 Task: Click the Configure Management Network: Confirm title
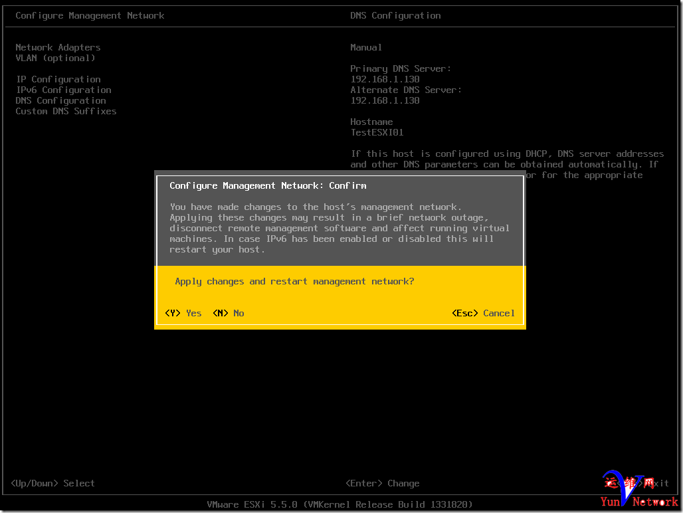click(x=268, y=185)
